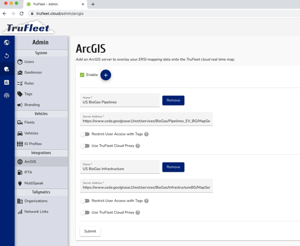Open the Geofences admin page

click(x=41, y=73)
